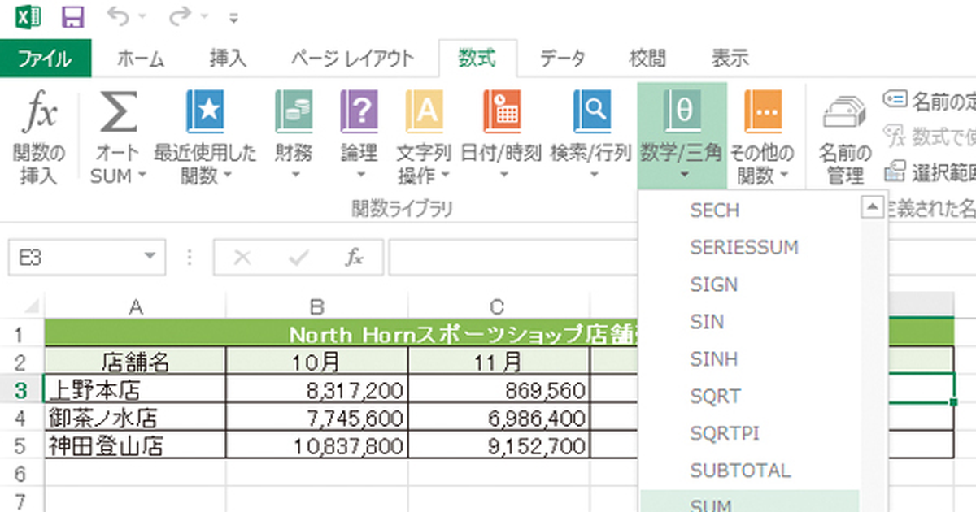Click the 関数の挿入 fx icon
Screen dimensions: 976x512
pos(39,114)
